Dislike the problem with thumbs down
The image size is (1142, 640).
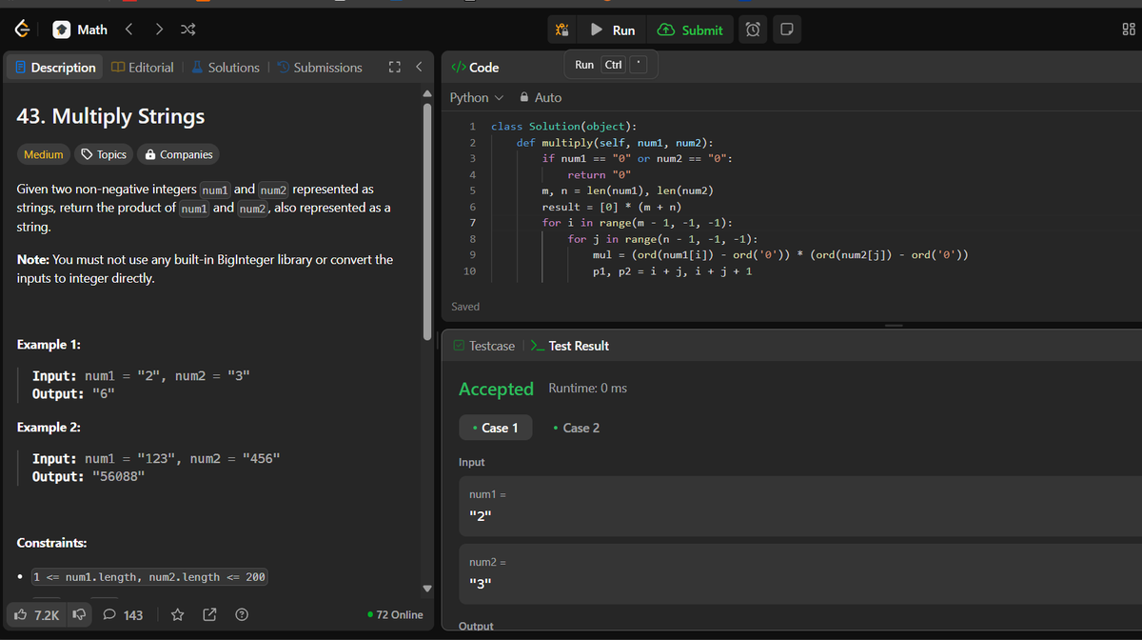pos(80,615)
